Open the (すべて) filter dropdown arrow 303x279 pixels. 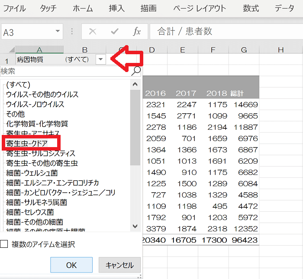pyautogui.click(x=101, y=59)
